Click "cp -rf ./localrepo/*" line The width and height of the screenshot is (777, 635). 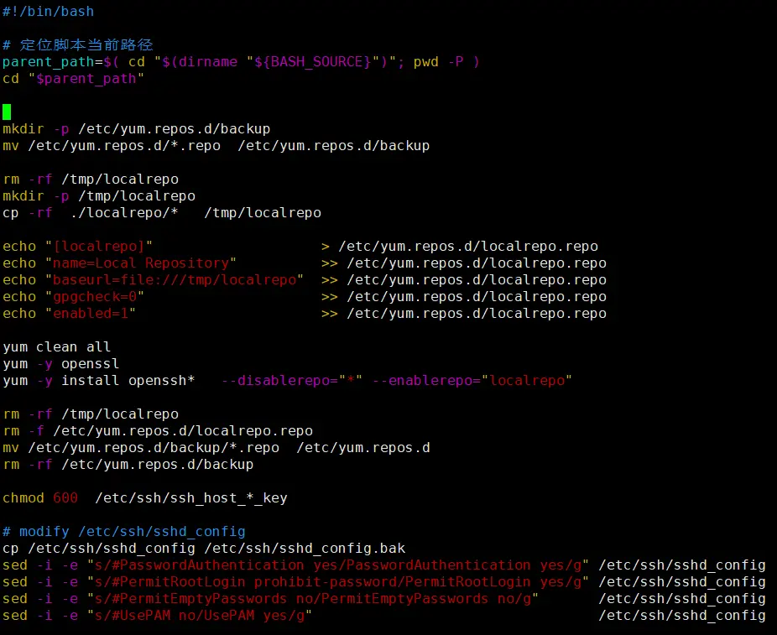(x=162, y=213)
